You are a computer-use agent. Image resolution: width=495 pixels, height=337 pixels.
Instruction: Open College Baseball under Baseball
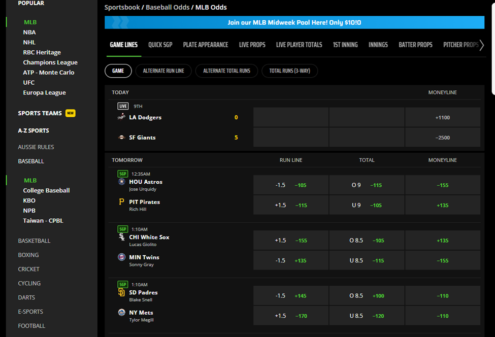click(46, 190)
